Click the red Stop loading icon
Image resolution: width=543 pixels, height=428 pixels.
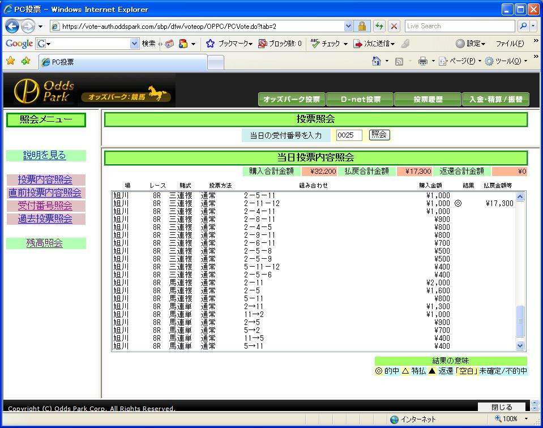pos(394,26)
